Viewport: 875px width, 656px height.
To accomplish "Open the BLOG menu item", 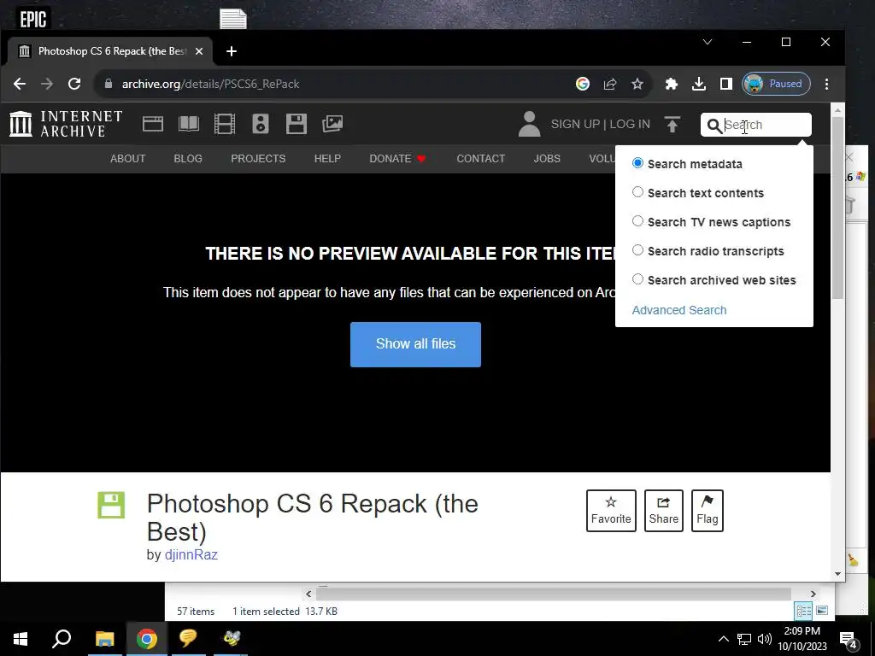I will 188,158.
